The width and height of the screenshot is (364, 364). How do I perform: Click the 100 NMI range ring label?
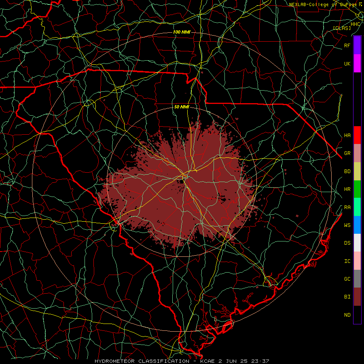click(182, 32)
